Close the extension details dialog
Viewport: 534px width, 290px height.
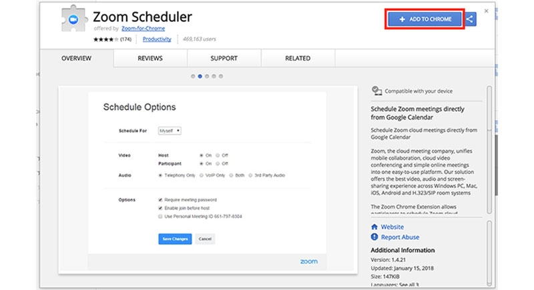coord(487,11)
